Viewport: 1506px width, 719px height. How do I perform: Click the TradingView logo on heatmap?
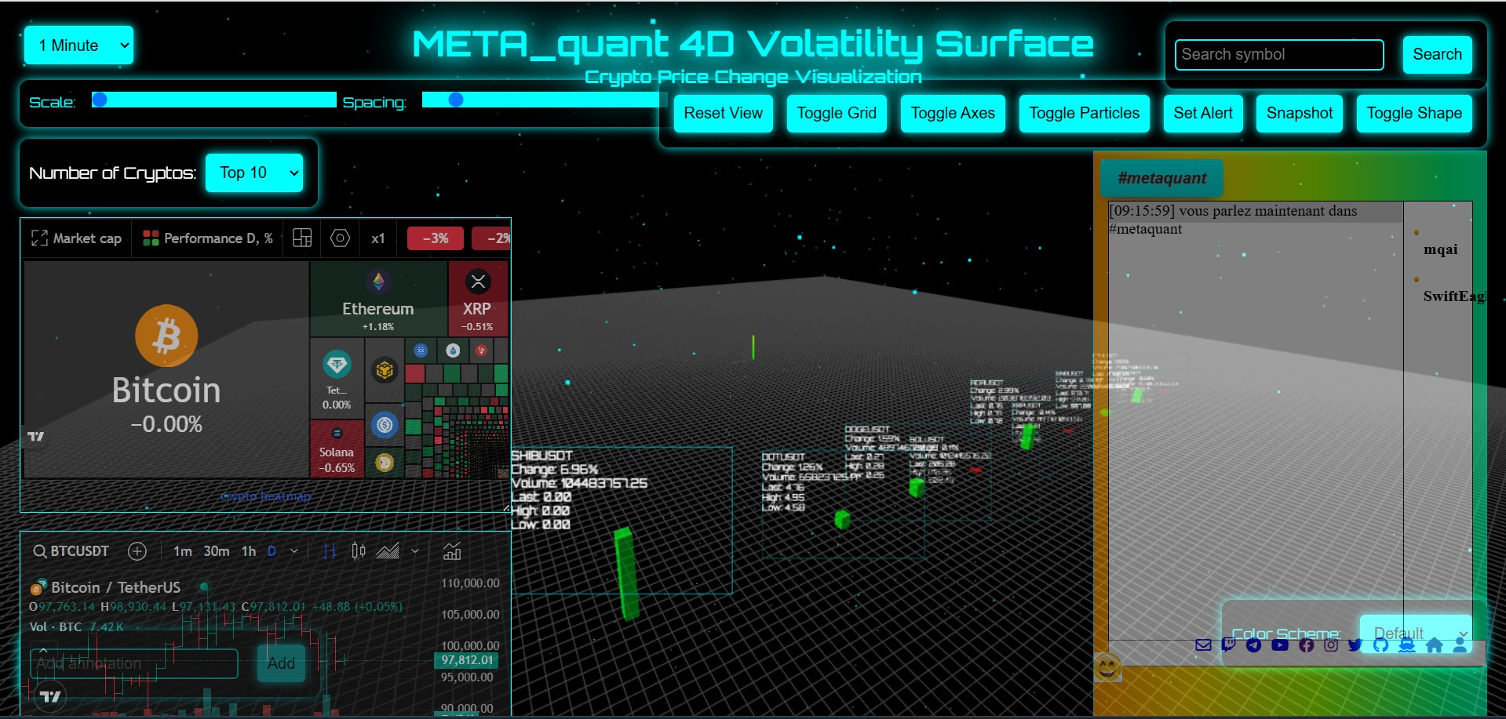[36, 436]
